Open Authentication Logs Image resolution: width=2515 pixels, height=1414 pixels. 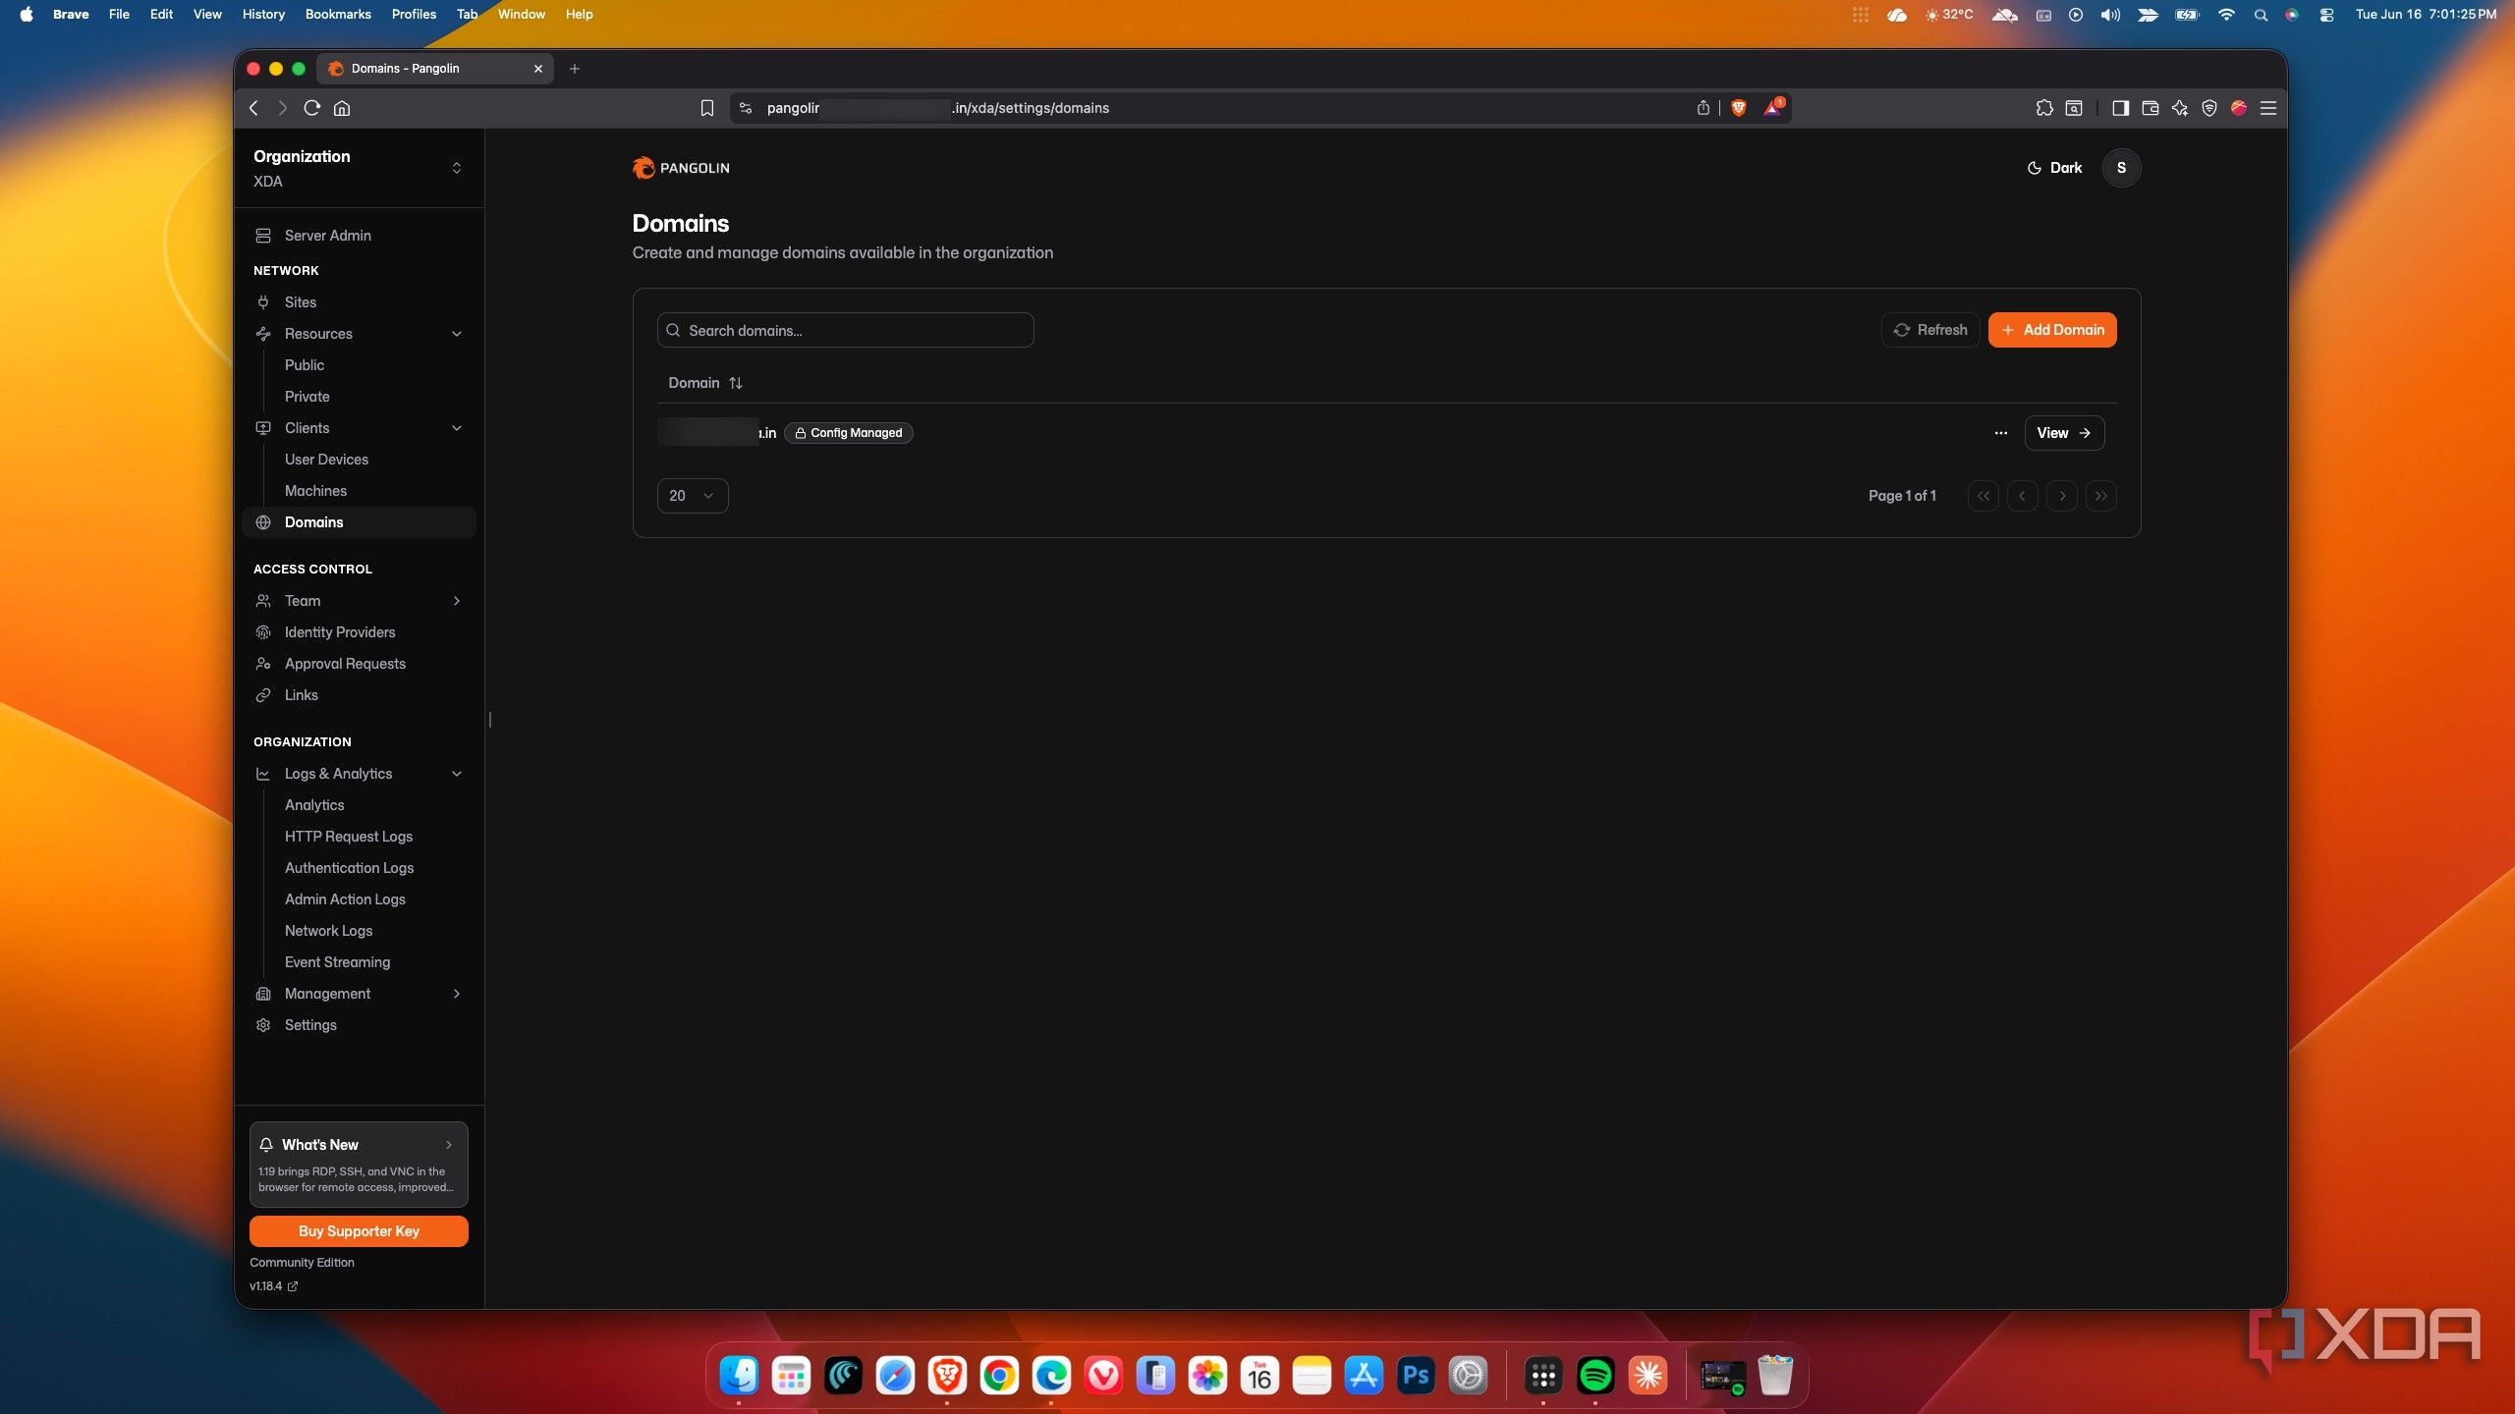click(x=350, y=868)
